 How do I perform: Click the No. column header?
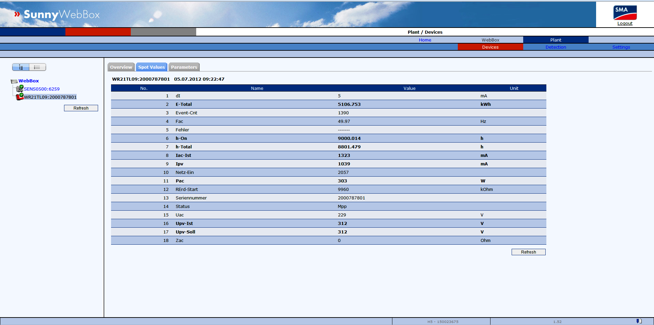pyautogui.click(x=144, y=88)
